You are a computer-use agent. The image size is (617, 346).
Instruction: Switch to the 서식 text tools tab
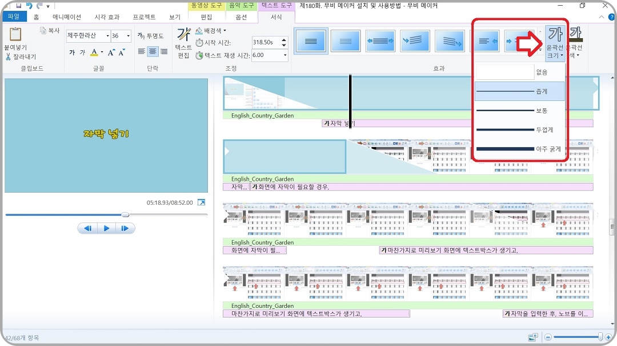pyautogui.click(x=277, y=17)
